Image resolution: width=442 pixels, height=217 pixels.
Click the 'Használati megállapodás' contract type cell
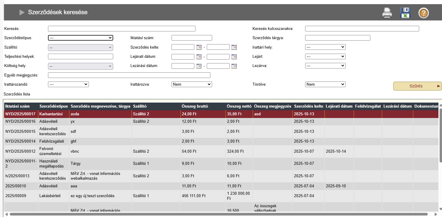click(x=54, y=164)
